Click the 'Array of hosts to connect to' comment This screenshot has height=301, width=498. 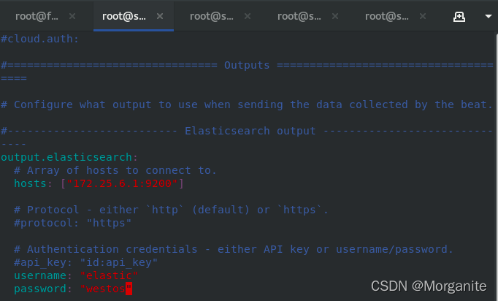pyautogui.click(x=115, y=170)
